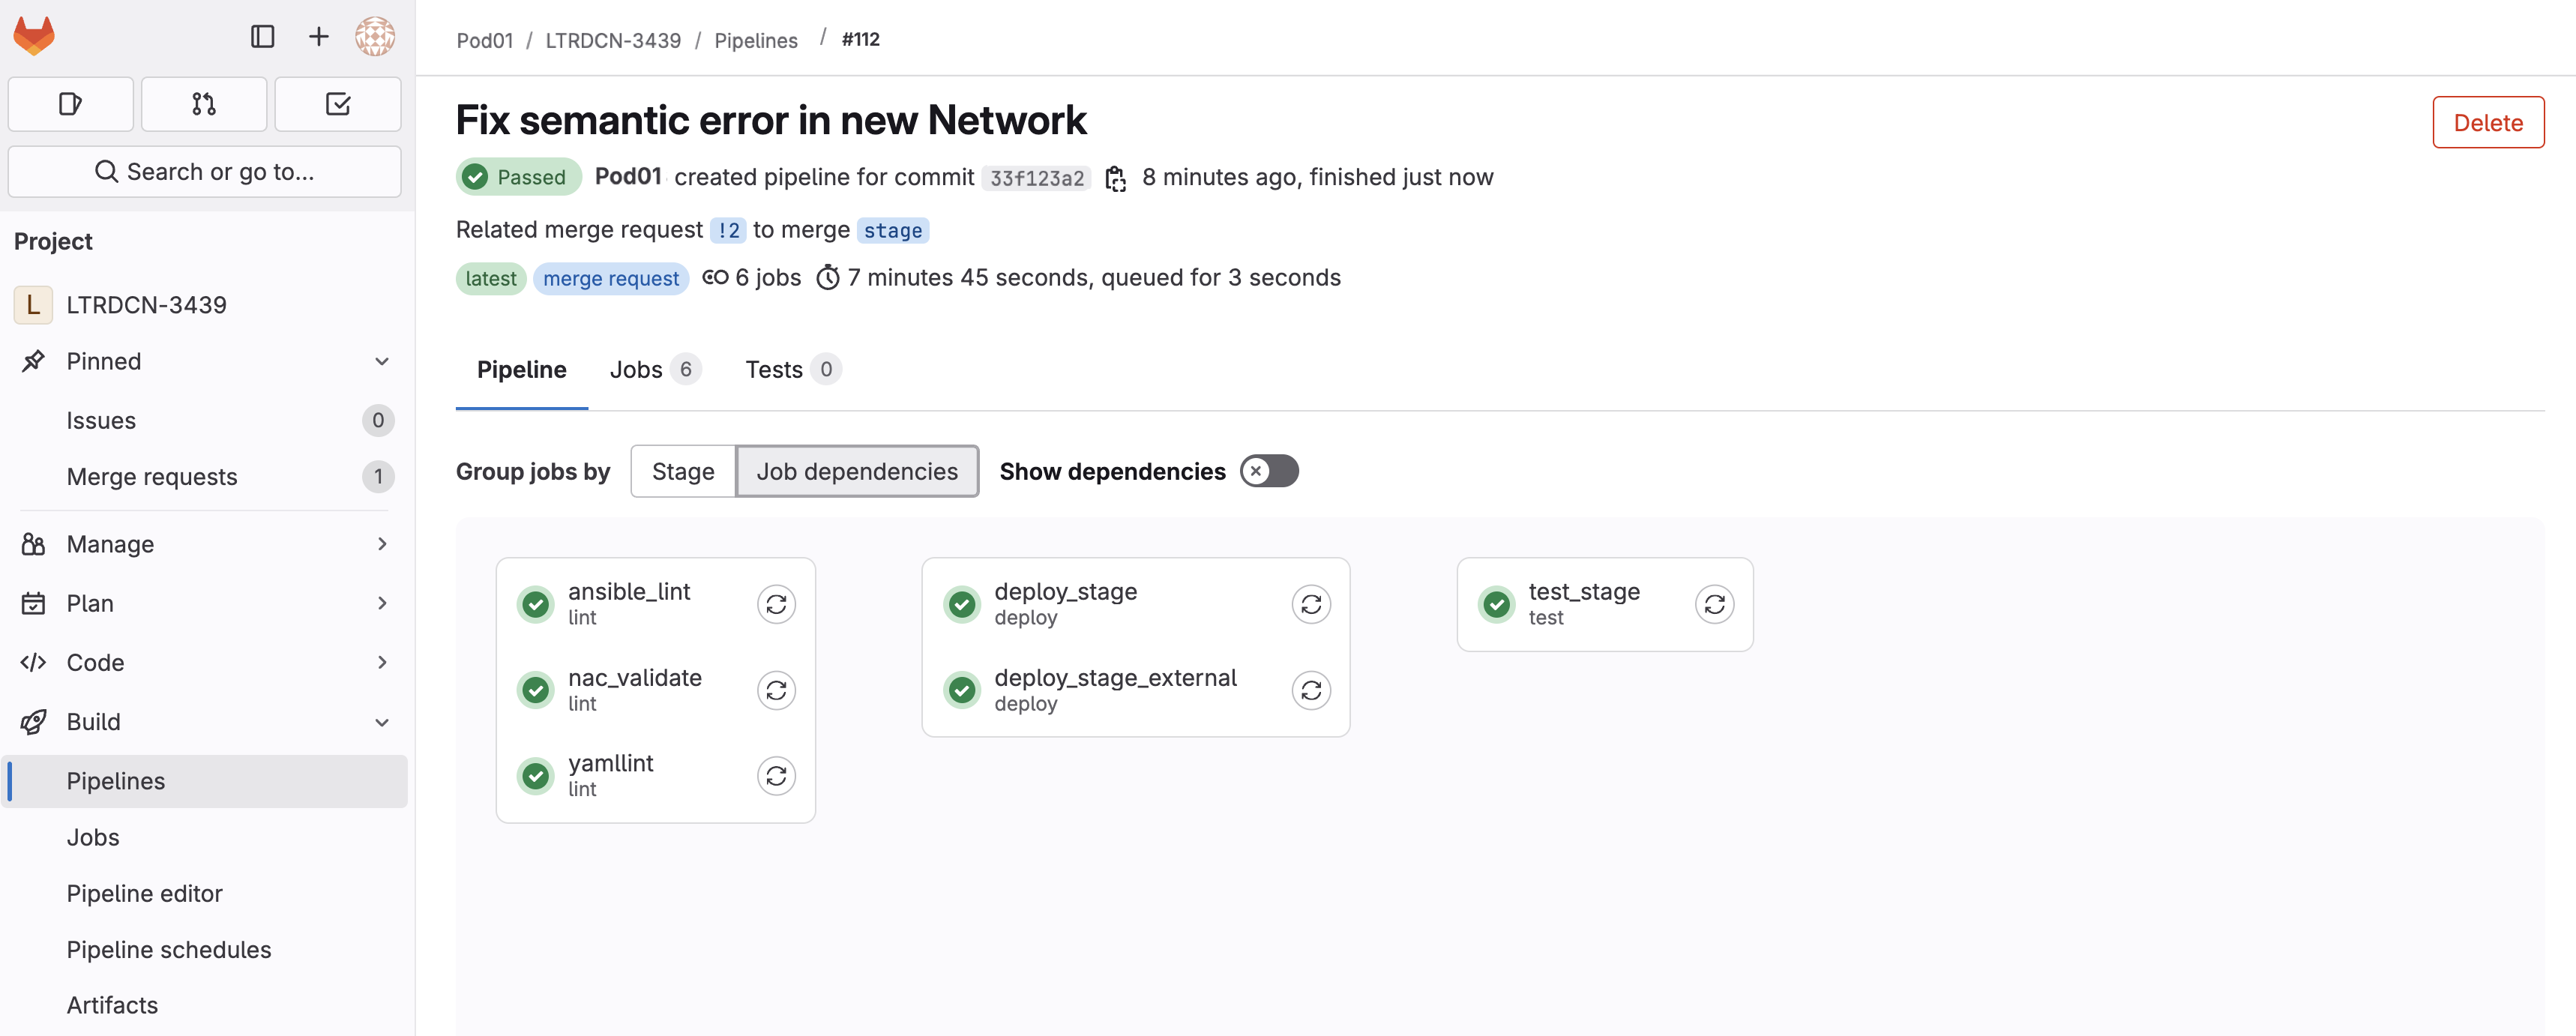
Task: Retry the ansible_lint job
Action: pos(776,604)
